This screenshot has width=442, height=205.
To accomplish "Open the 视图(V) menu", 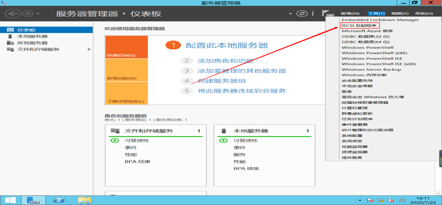I will point(400,13).
